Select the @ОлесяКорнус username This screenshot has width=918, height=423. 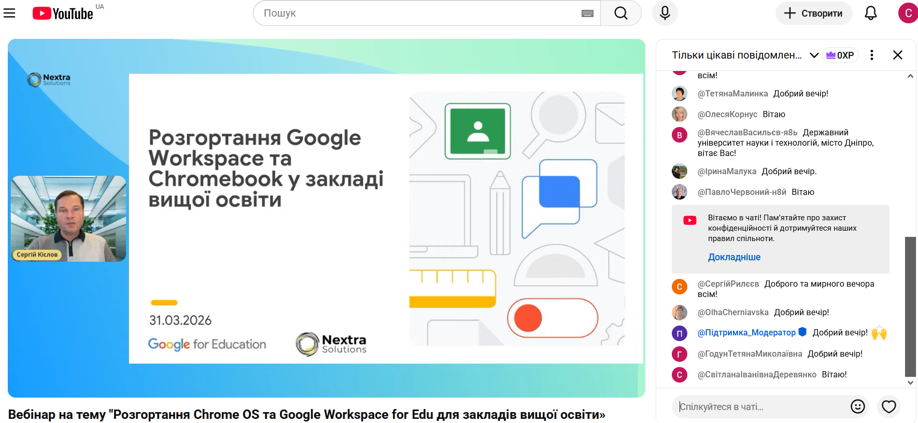[x=728, y=115]
